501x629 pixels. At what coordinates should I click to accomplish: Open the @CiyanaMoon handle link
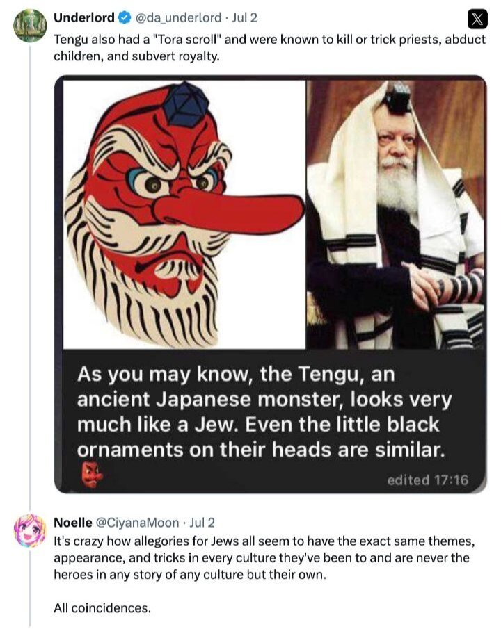[x=137, y=523]
